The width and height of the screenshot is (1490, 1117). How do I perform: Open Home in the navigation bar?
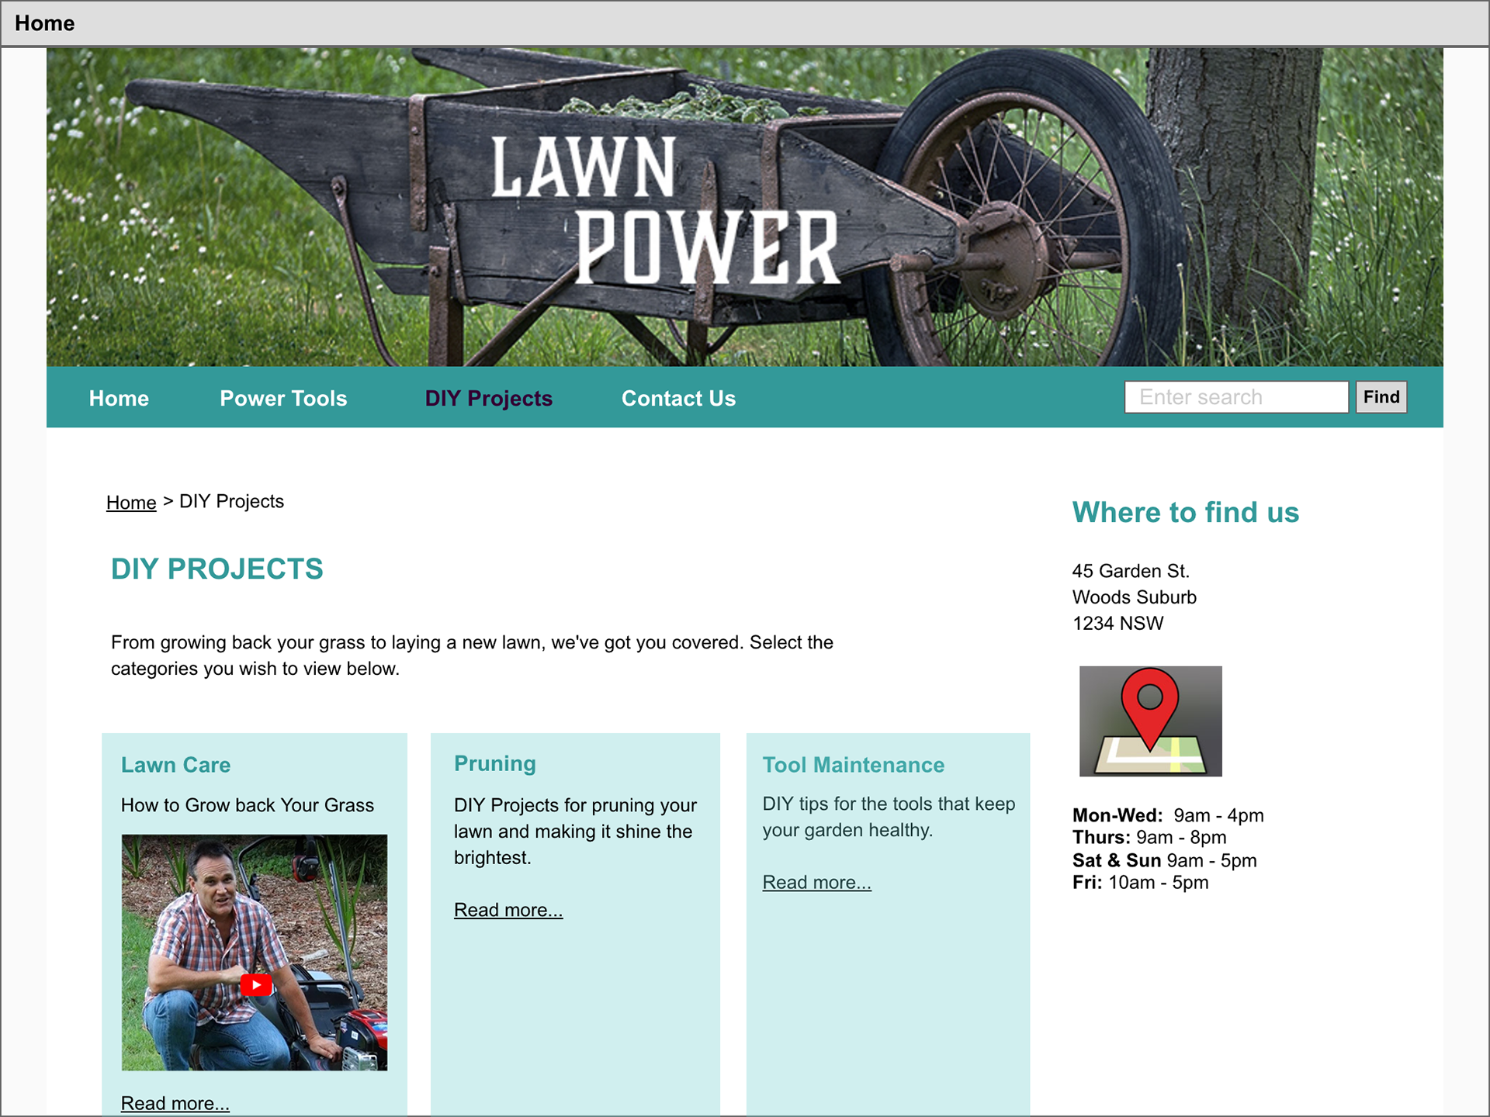(119, 398)
